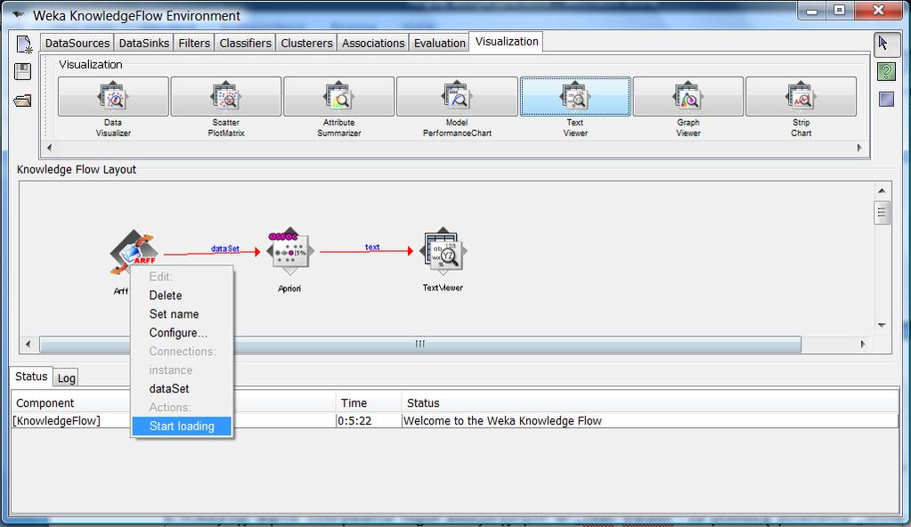911x527 pixels.
Task: Click the Time column header
Action: point(369,402)
